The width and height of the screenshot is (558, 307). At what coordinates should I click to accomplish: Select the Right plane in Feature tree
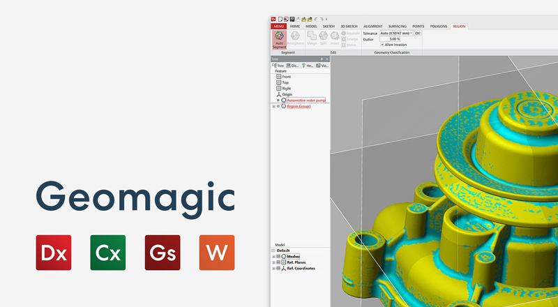pos(286,89)
